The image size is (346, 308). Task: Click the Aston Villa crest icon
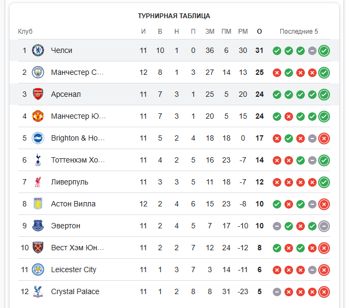37,204
